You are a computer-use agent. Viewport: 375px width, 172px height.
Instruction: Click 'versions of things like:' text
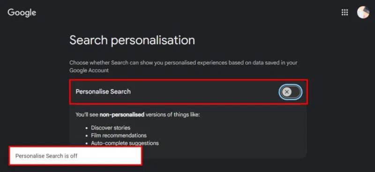tap(172, 115)
